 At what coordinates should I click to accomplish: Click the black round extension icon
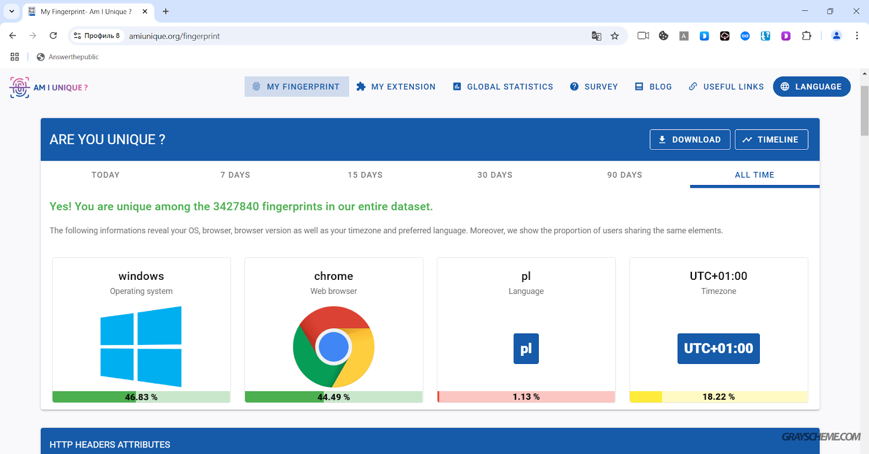(x=725, y=36)
